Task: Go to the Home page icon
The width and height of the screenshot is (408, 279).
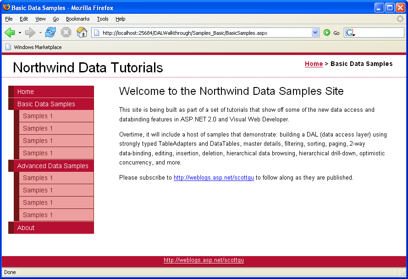Action: coord(82,32)
